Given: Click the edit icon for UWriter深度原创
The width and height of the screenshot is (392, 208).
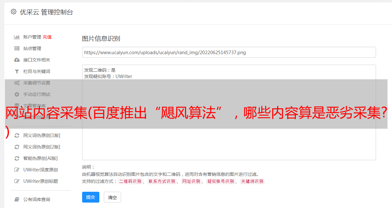Looking at the screenshot, I should point(17,170).
